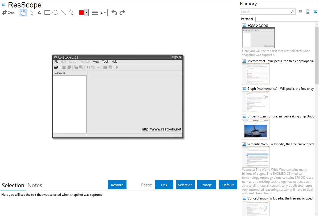319x216 pixels.
Task: Select the text annotation tool
Action: pyautogui.click(x=39, y=13)
